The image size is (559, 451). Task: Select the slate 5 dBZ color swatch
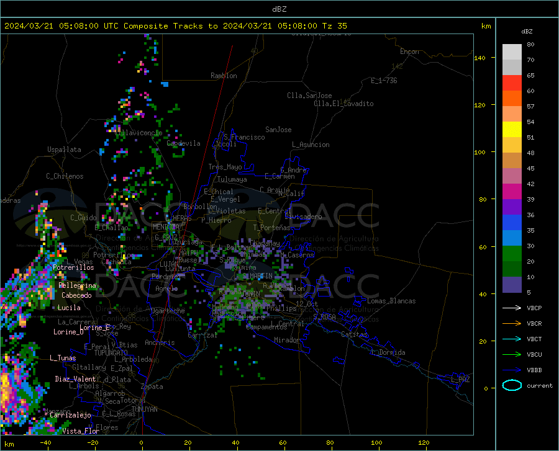[512, 285]
